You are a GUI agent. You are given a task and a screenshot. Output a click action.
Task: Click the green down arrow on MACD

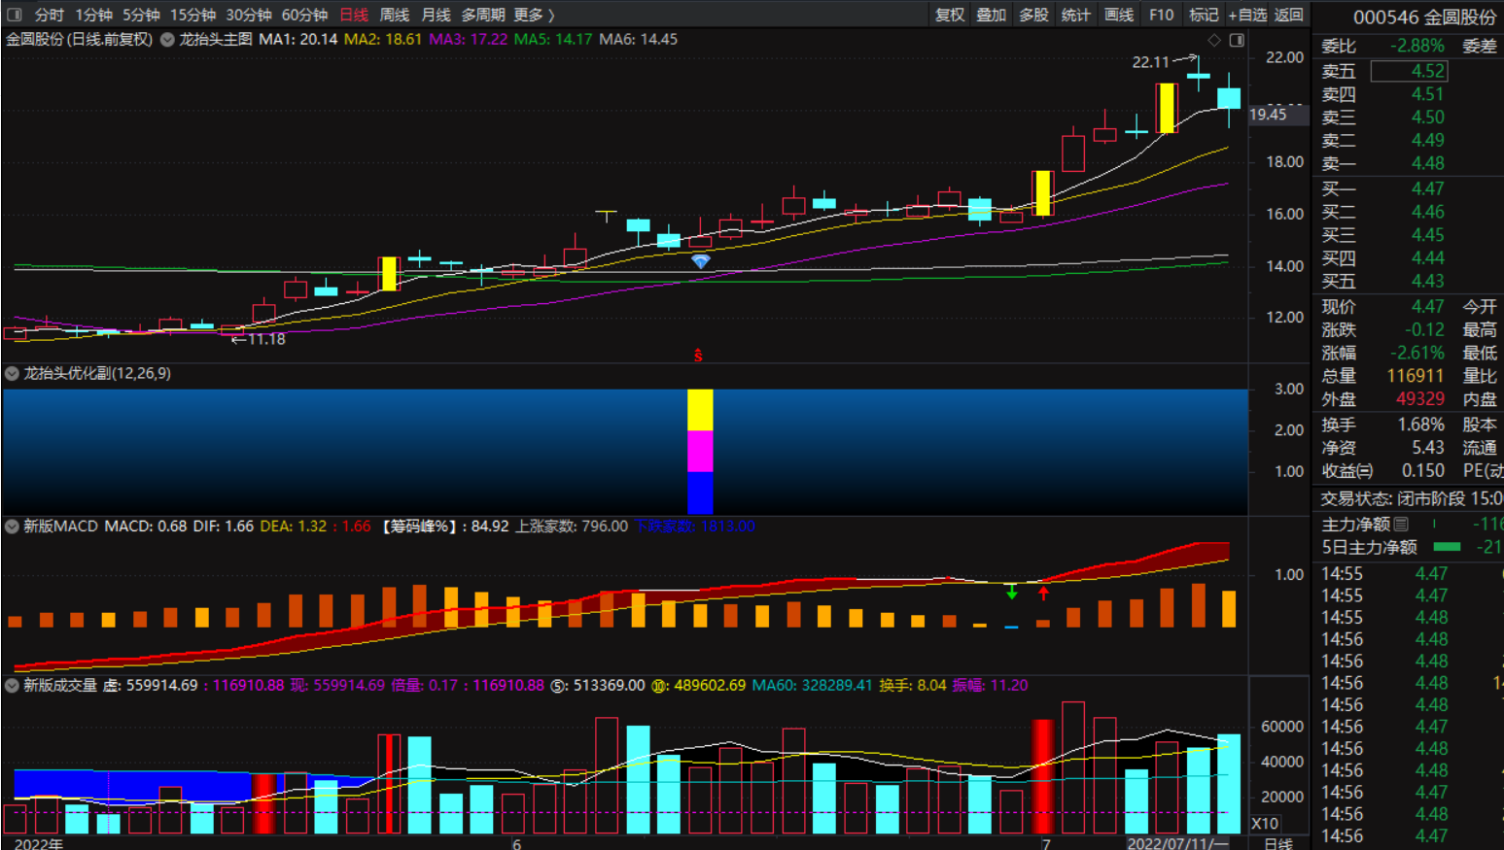tap(1012, 592)
